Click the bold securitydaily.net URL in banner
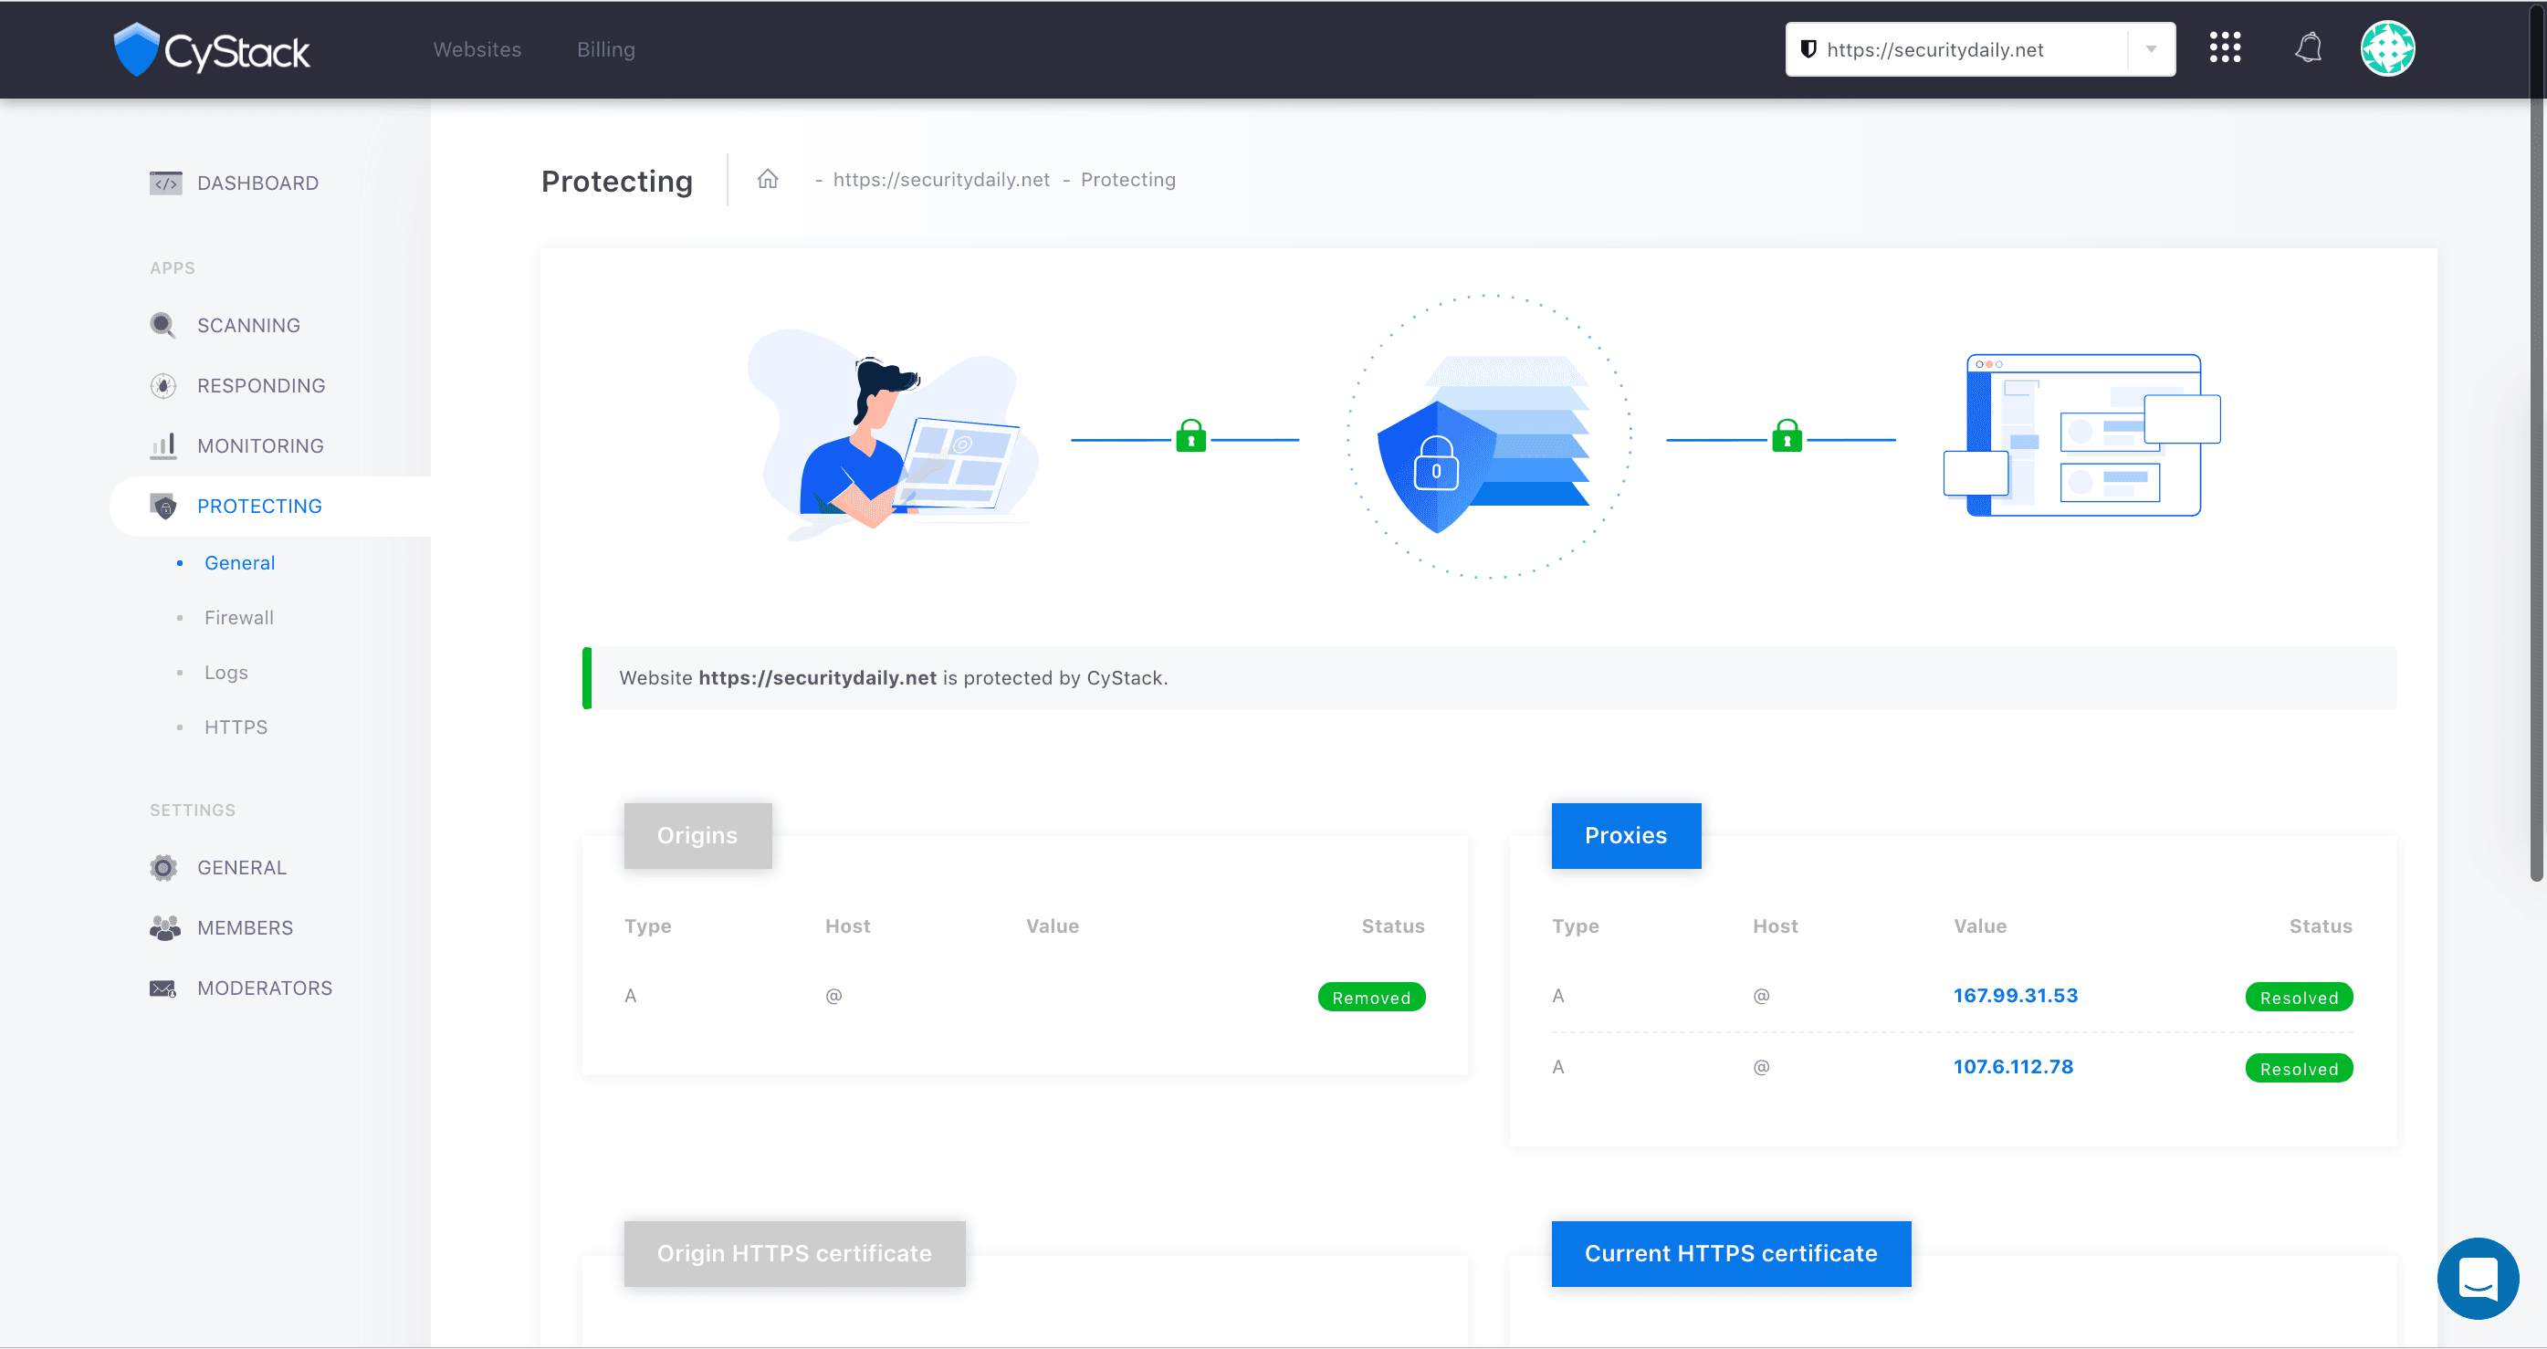2547x1349 pixels. pos(817,678)
